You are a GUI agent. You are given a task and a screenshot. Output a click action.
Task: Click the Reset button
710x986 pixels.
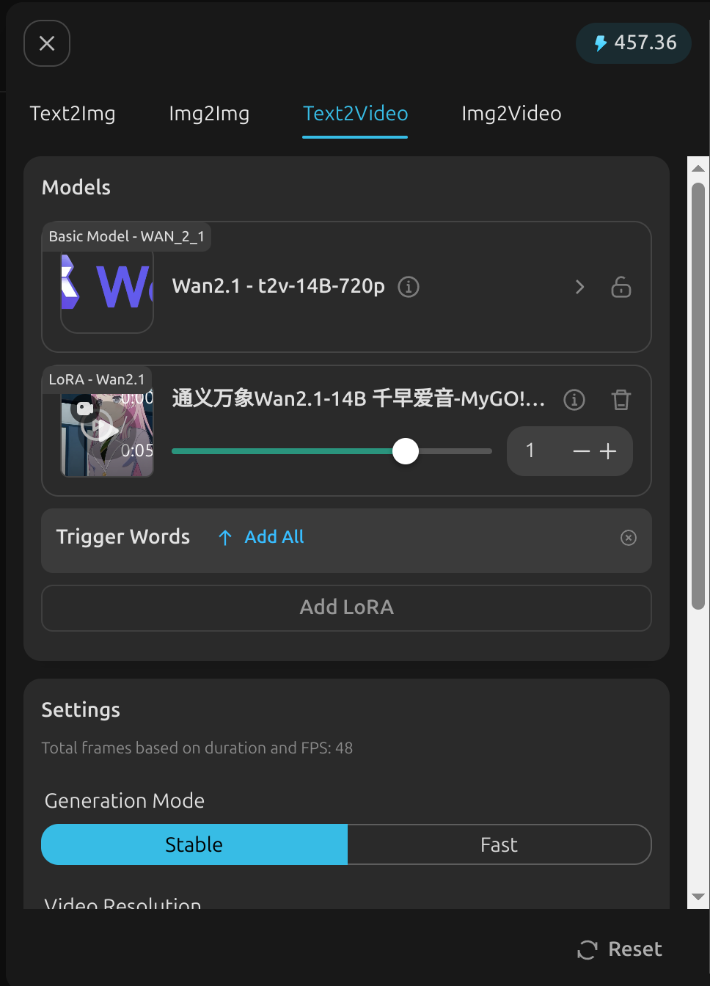[x=620, y=949]
